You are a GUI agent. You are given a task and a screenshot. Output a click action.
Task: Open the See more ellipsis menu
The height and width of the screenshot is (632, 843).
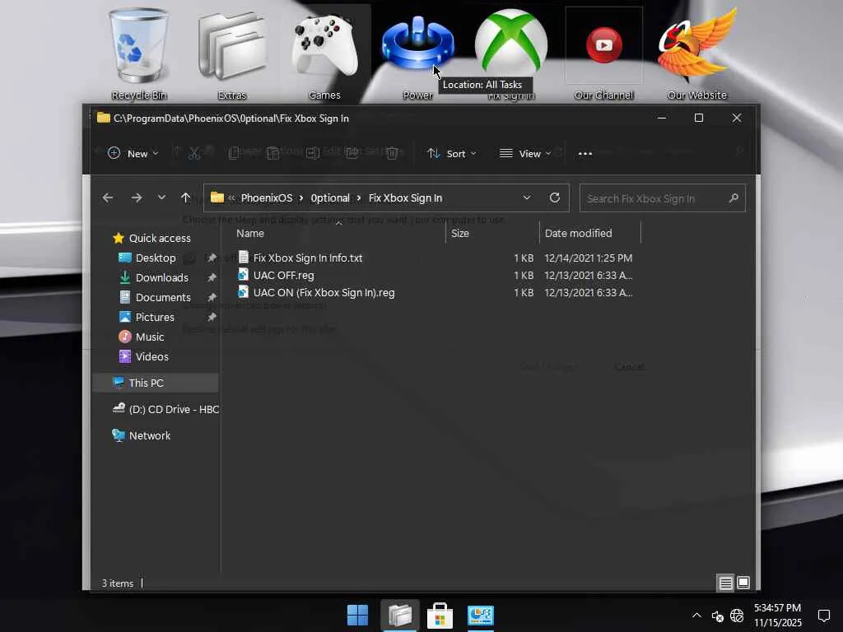[585, 154]
